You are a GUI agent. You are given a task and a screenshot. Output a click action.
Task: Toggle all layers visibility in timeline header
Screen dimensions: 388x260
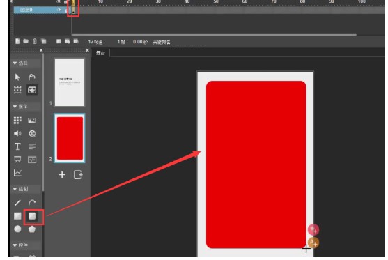coord(59,1)
